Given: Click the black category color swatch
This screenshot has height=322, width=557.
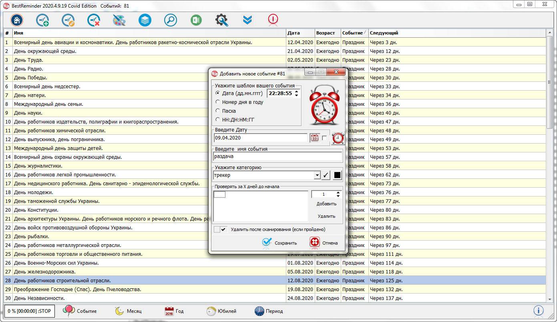Looking at the screenshot, I should point(337,175).
